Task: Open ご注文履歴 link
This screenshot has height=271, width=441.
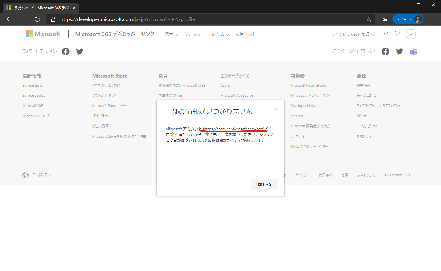Action: coord(101,126)
